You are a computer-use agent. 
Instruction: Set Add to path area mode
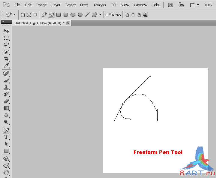pos(127,15)
